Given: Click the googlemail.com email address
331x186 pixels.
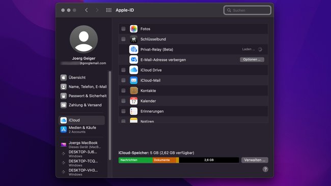Looking at the screenshot, I should tap(83, 63).
